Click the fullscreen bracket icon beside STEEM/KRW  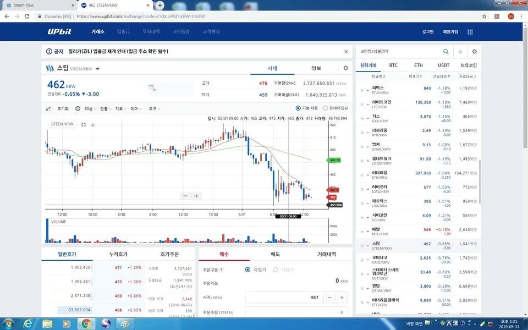click(x=84, y=125)
